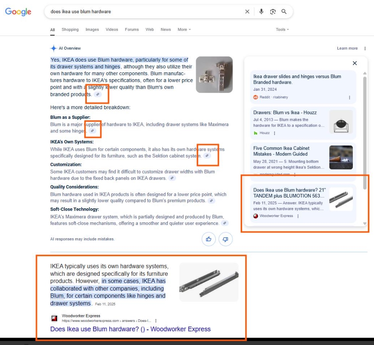Viewport: 374px width, 345px height.
Task: Start voice search with microphone icon
Action: click(261, 12)
